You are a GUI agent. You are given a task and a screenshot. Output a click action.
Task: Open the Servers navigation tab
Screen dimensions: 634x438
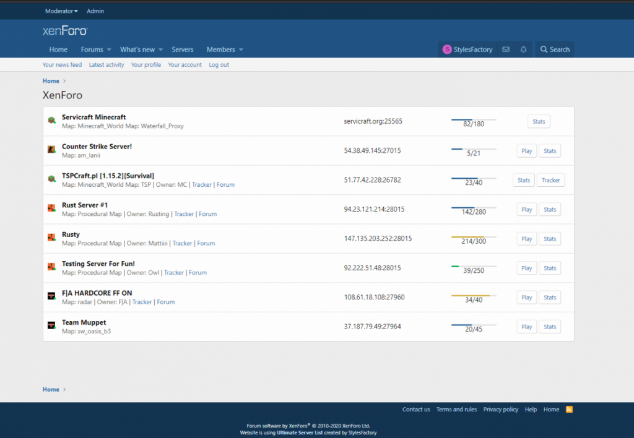tap(183, 49)
